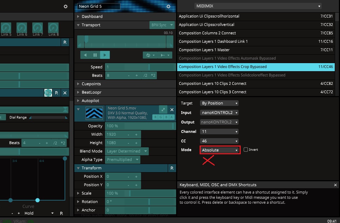The image size is (340, 223).
Task: Click the resize icon on Neon Grid 5.mov
Action: point(163,110)
